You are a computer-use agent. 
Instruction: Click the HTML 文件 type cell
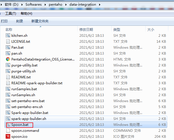point(122,59)
